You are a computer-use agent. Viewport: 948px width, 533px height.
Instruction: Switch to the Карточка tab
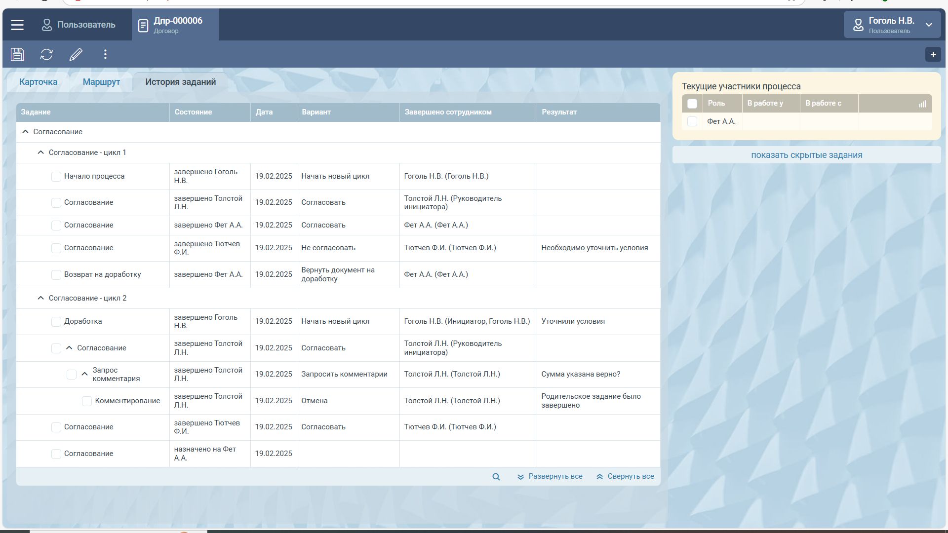tap(38, 82)
